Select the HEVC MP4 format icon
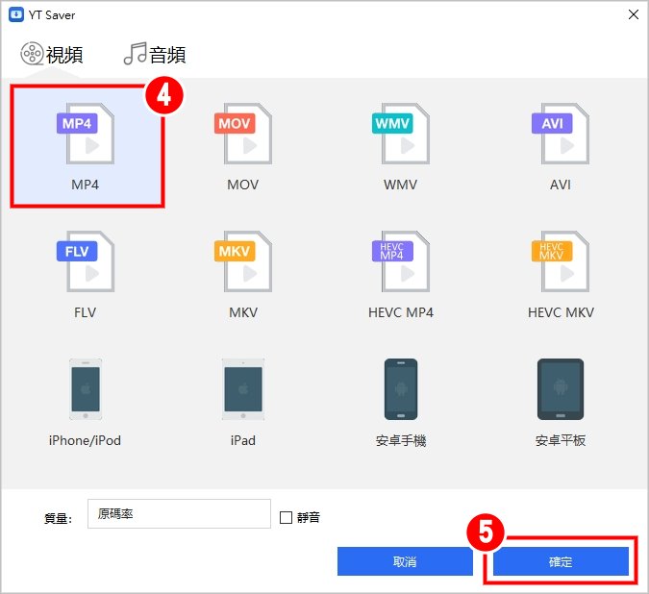 point(401,261)
